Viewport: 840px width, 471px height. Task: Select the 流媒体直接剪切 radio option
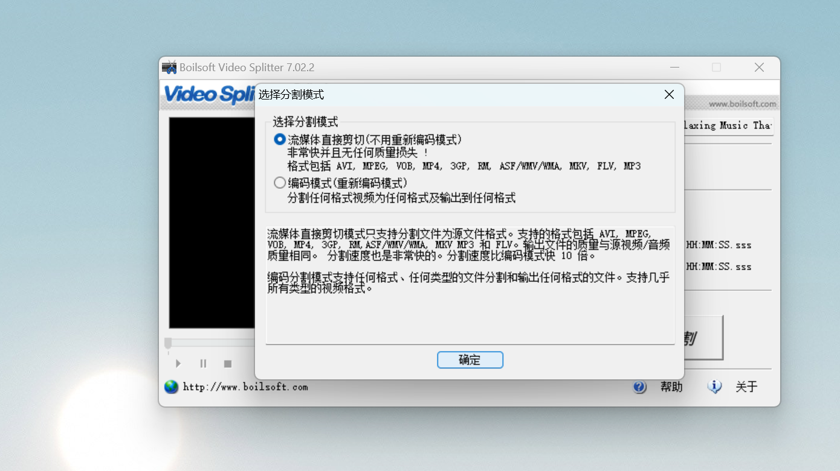(x=280, y=139)
